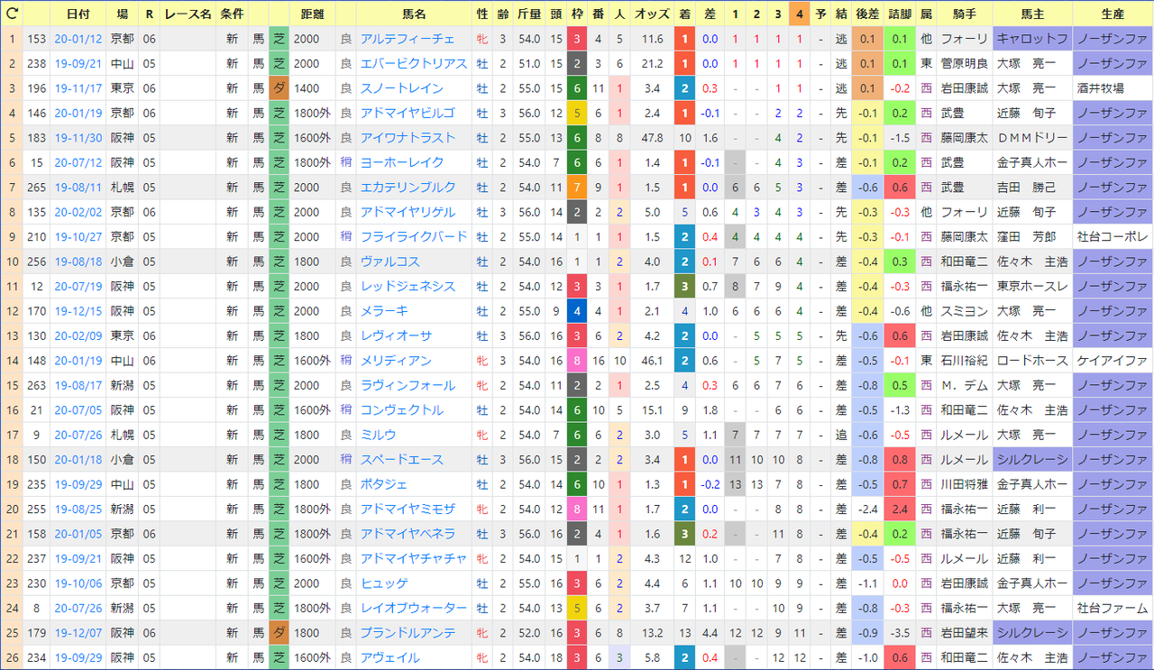
Task: Select jockey cell 菅原明良
Action: [x=964, y=64]
